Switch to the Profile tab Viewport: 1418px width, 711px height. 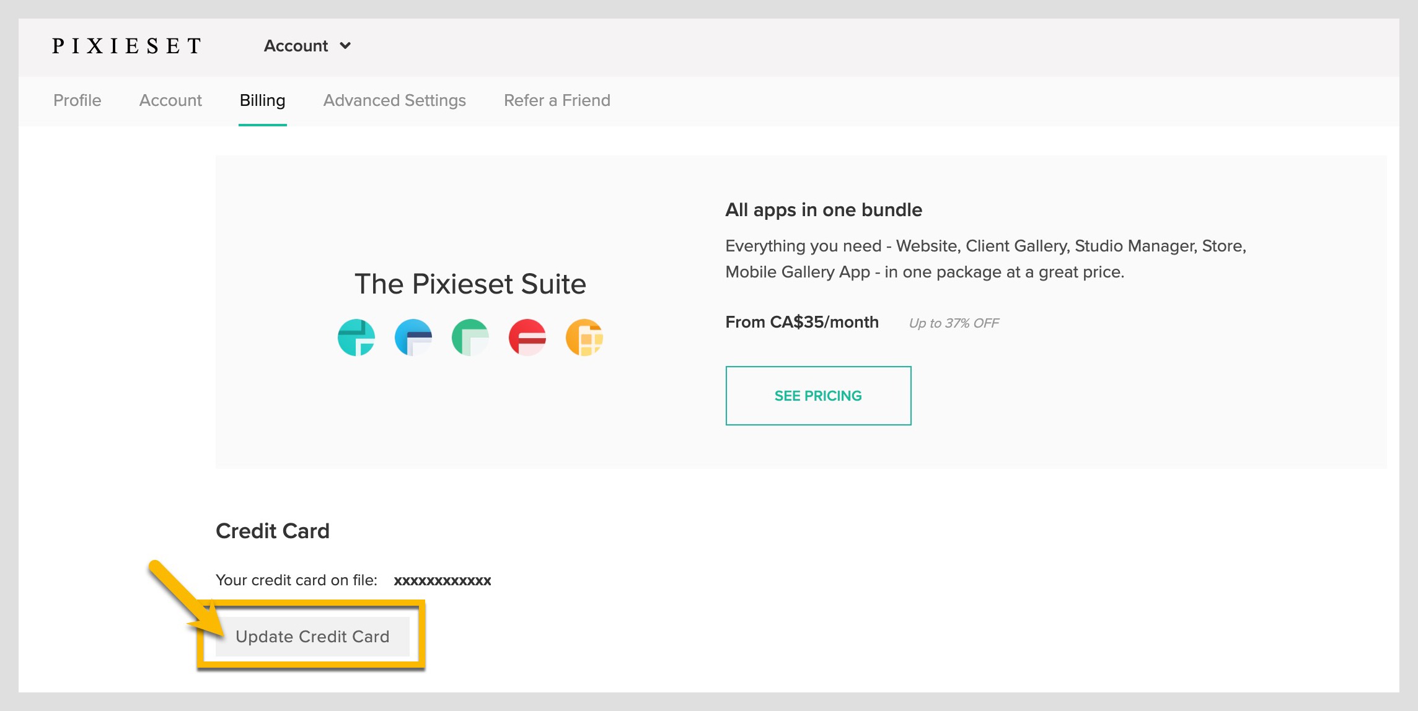click(77, 100)
